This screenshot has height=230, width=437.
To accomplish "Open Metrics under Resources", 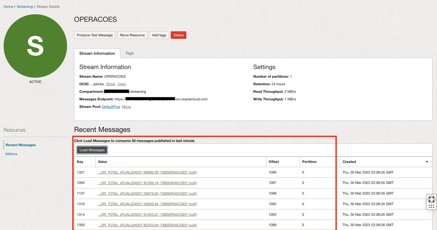I will click(x=11, y=154).
